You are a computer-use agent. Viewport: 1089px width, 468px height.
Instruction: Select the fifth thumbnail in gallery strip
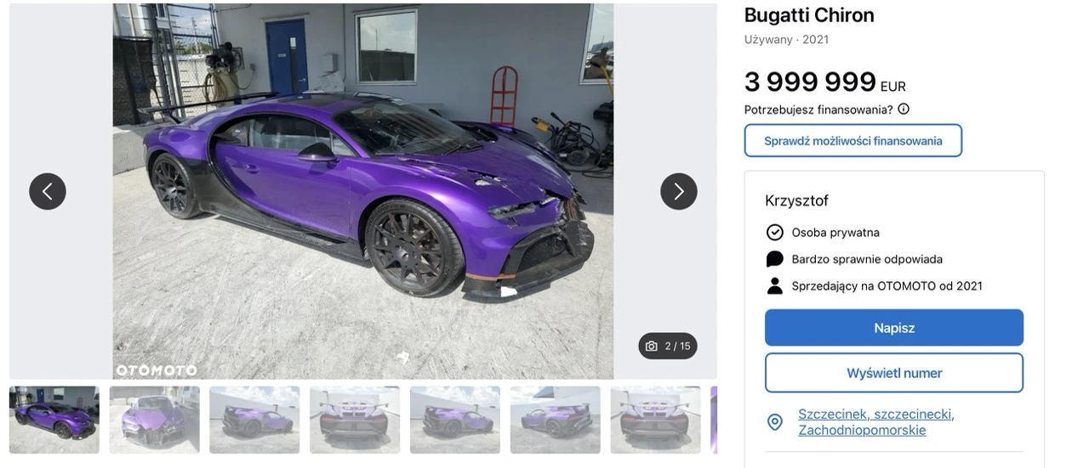[455, 420]
